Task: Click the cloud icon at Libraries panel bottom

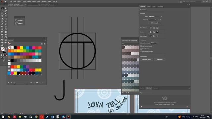Action: (x=142, y=107)
